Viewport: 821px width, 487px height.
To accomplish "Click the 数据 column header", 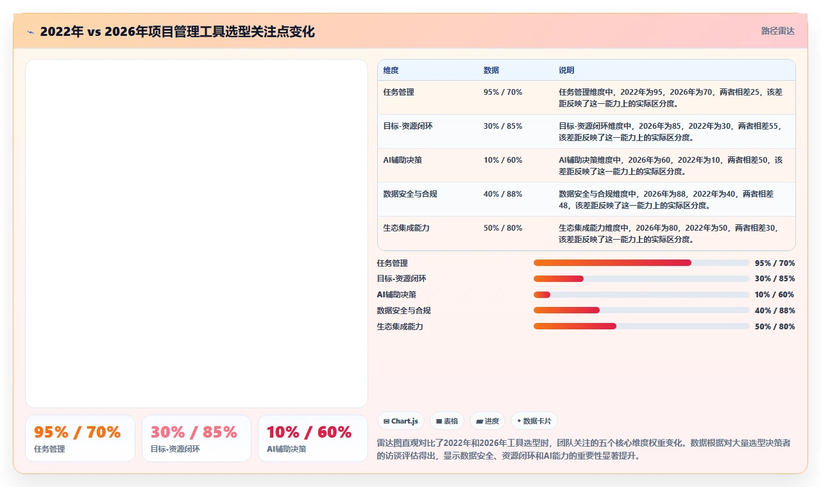I will pyautogui.click(x=491, y=70).
